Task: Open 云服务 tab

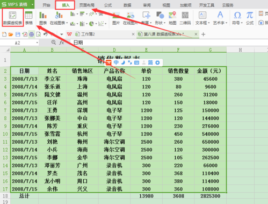Action: click(x=228, y=5)
